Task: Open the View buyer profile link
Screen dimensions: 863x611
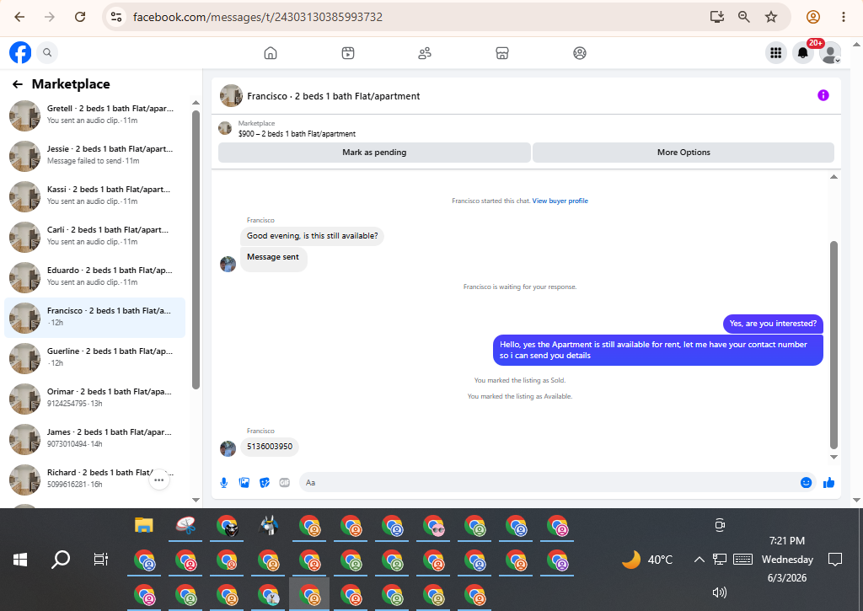Action: tap(560, 201)
